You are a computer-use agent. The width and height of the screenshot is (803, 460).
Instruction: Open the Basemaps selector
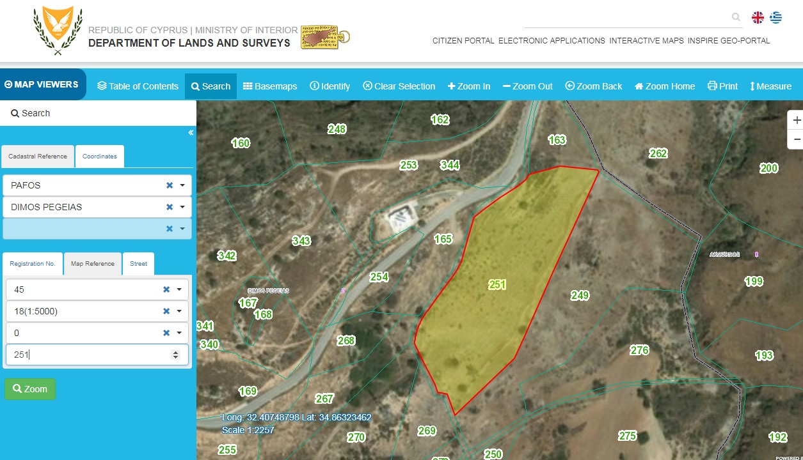(x=270, y=86)
